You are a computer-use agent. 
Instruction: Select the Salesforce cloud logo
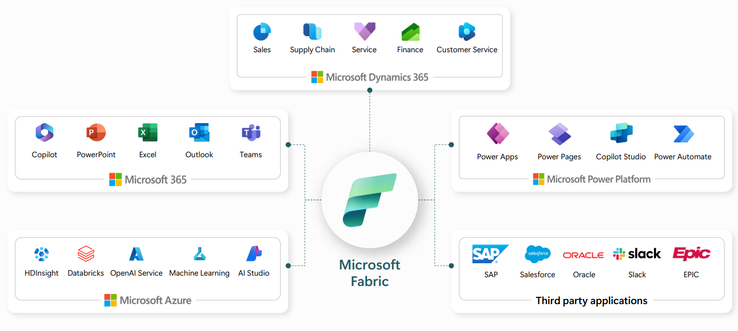pyautogui.click(x=537, y=254)
